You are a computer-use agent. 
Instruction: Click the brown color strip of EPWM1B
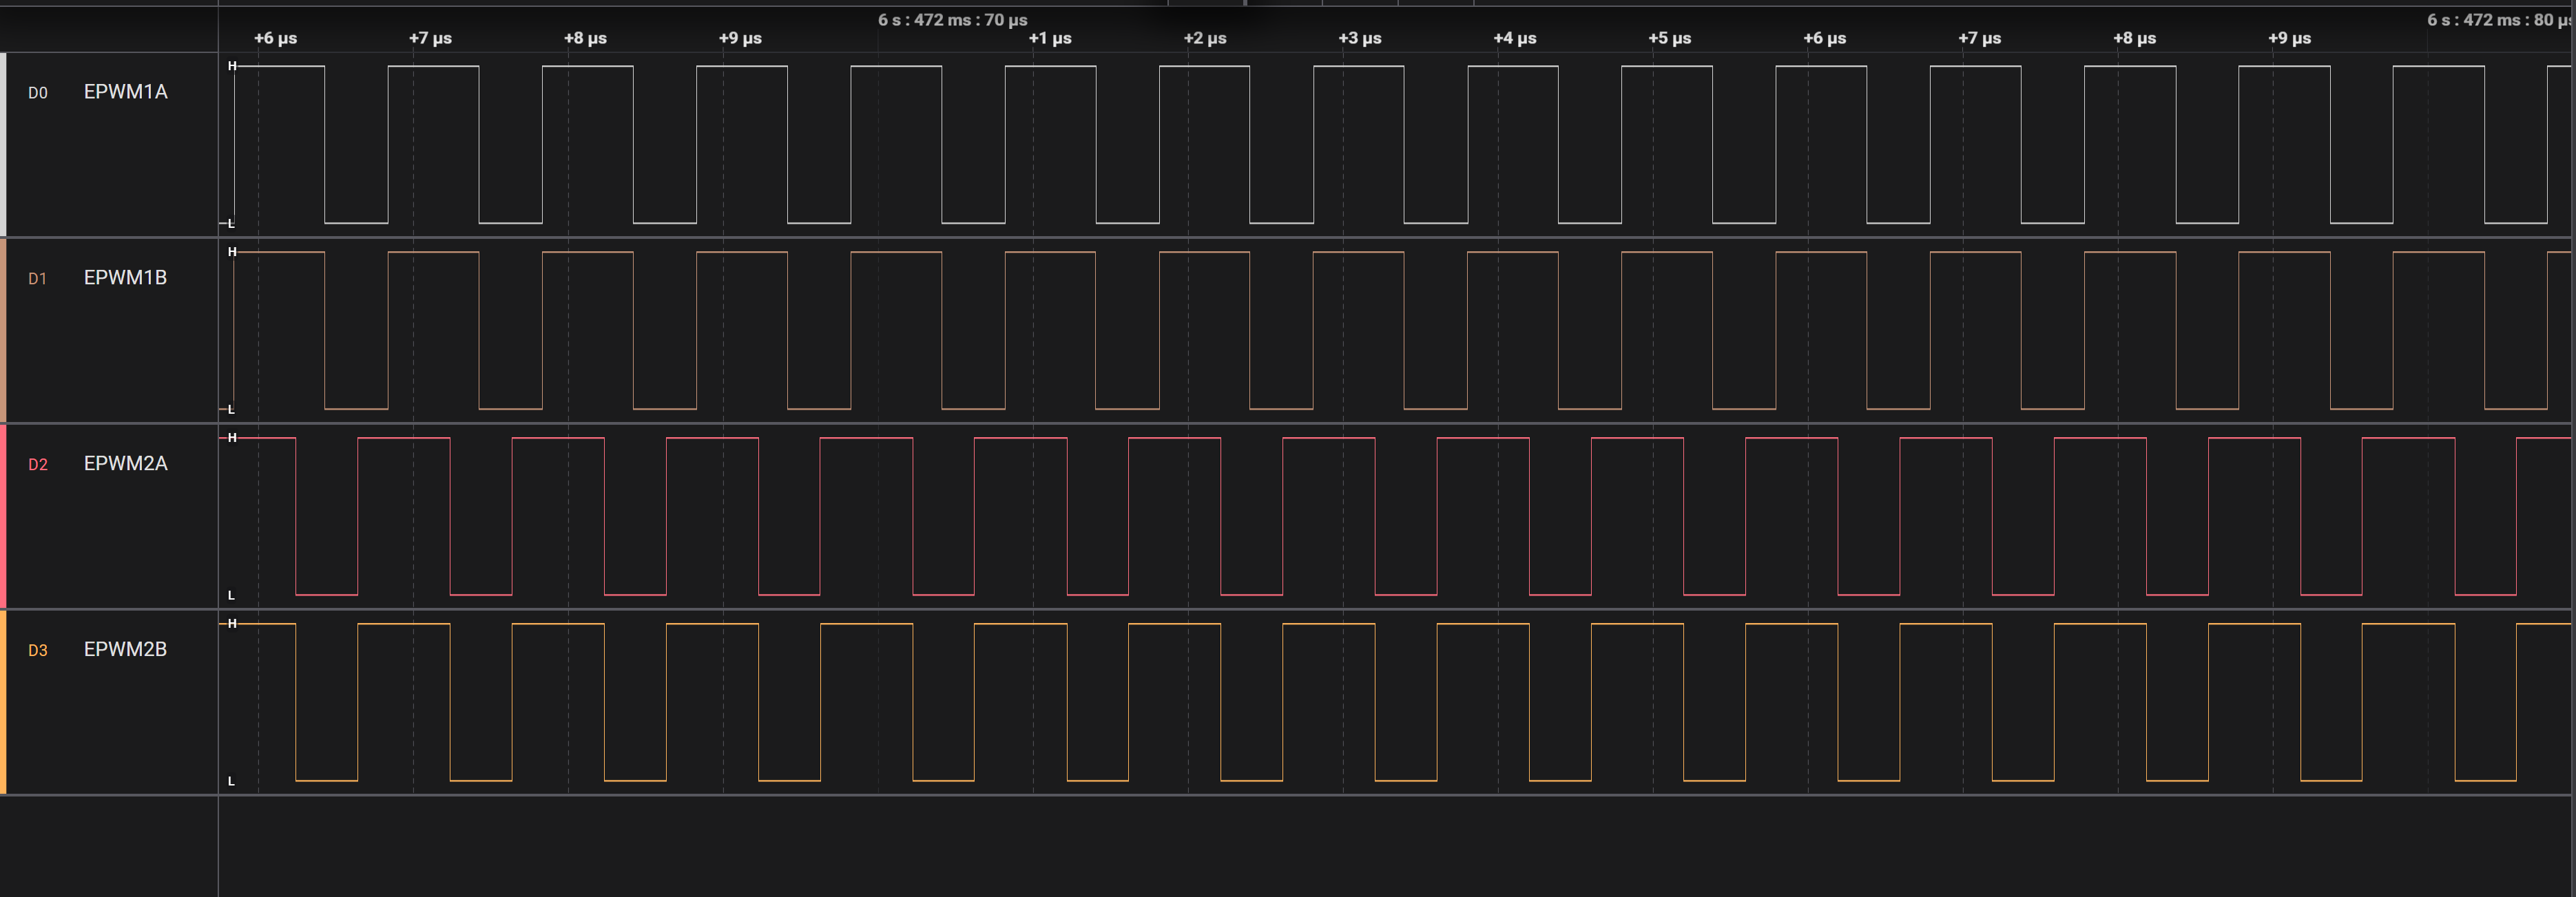coord(3,331)
